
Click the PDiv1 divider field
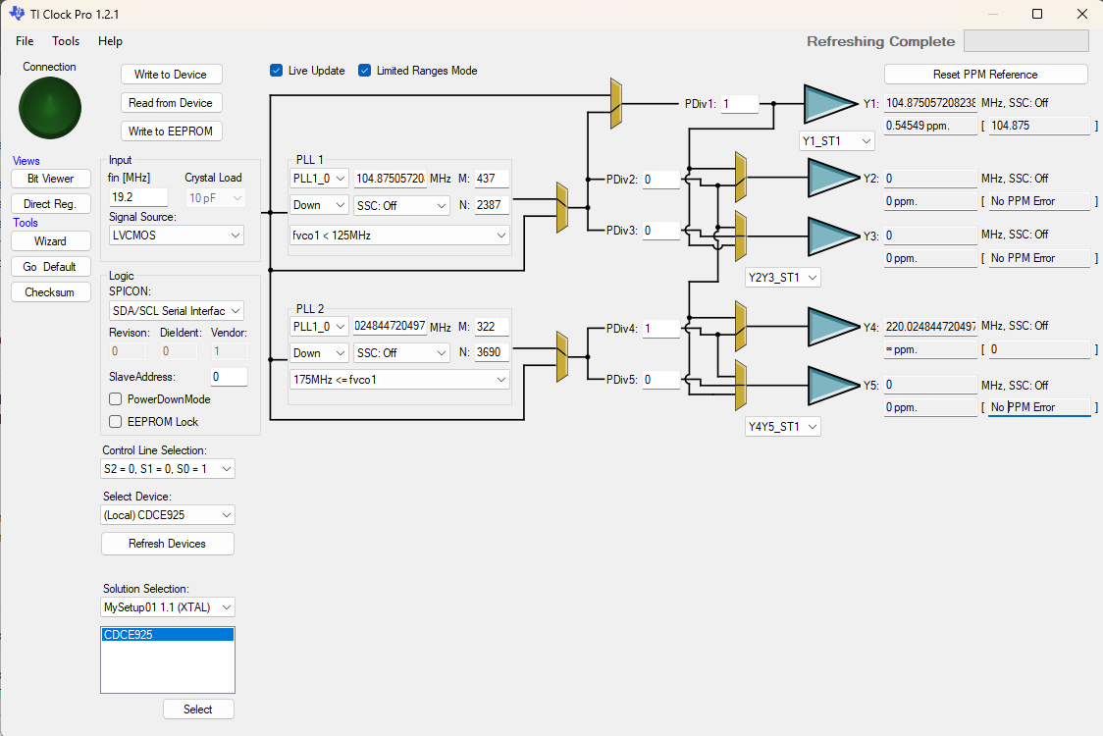click(739, 103)
